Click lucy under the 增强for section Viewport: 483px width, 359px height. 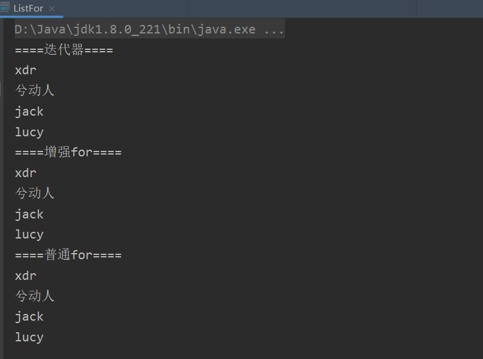point(29,235)
